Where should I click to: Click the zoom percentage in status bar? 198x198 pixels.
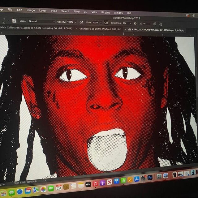point(2,184)
